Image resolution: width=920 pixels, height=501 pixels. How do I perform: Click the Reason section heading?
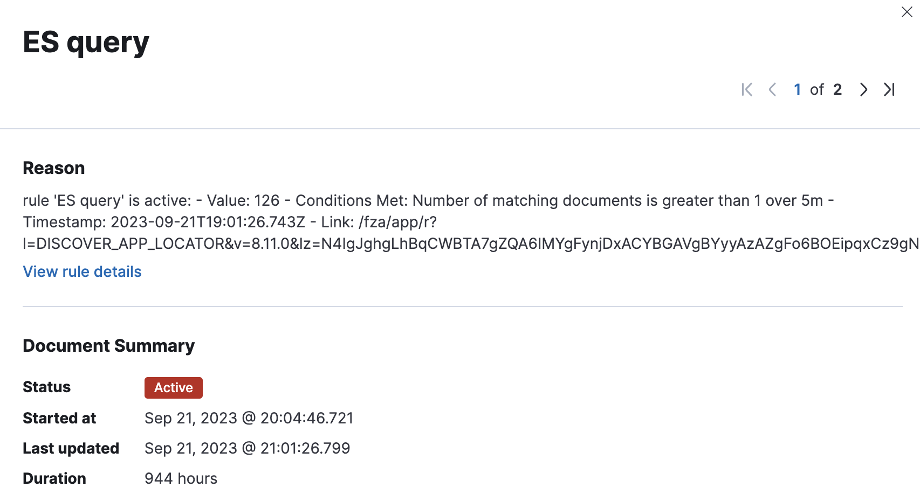point(53,168)
